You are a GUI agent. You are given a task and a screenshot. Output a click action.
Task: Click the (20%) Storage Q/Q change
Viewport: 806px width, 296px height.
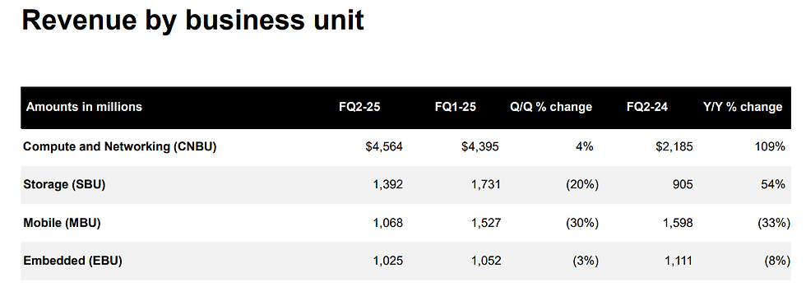(582, 185)
